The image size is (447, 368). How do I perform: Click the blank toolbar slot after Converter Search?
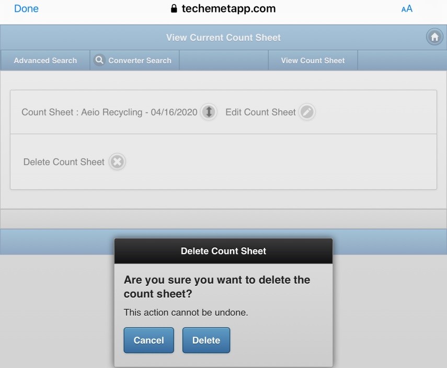point(223,61)
